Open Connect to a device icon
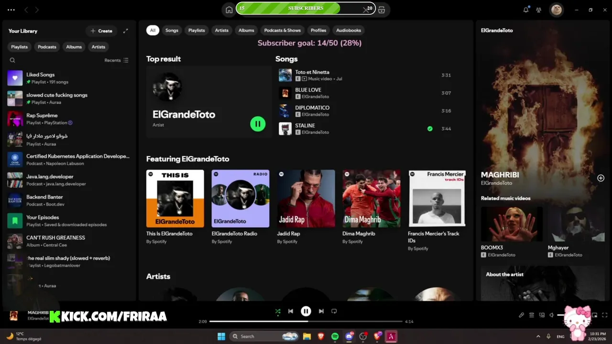612x344 pixels. (542, 315)
